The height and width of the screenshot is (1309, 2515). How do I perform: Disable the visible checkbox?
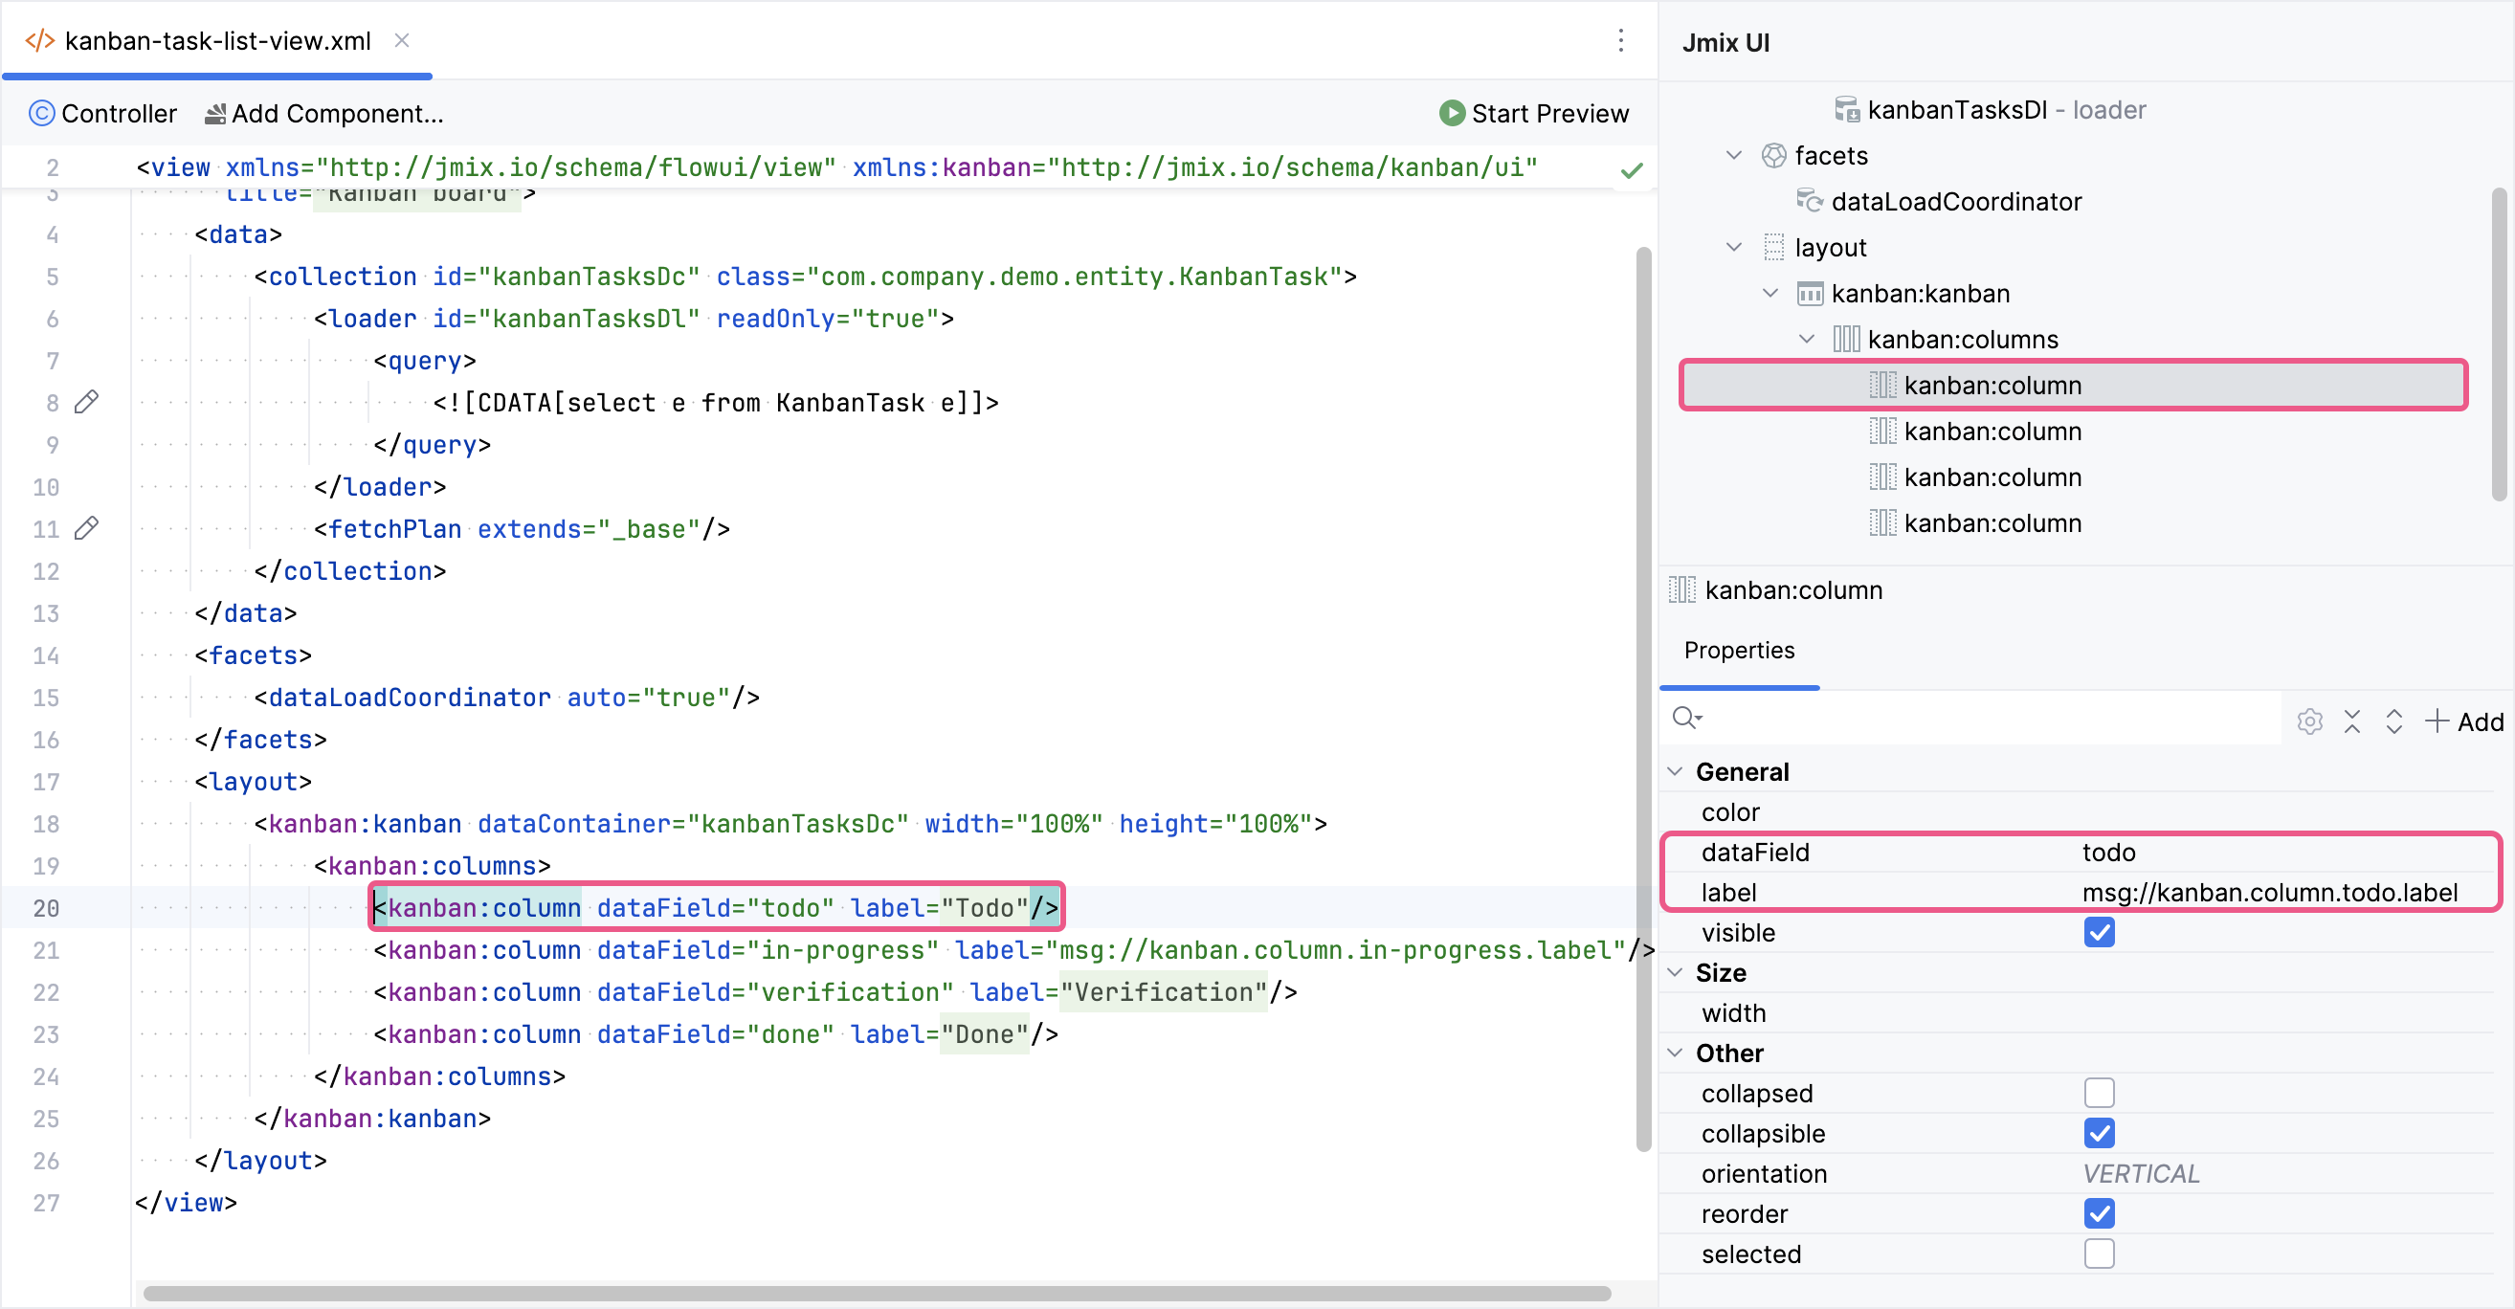(2100, 932)
